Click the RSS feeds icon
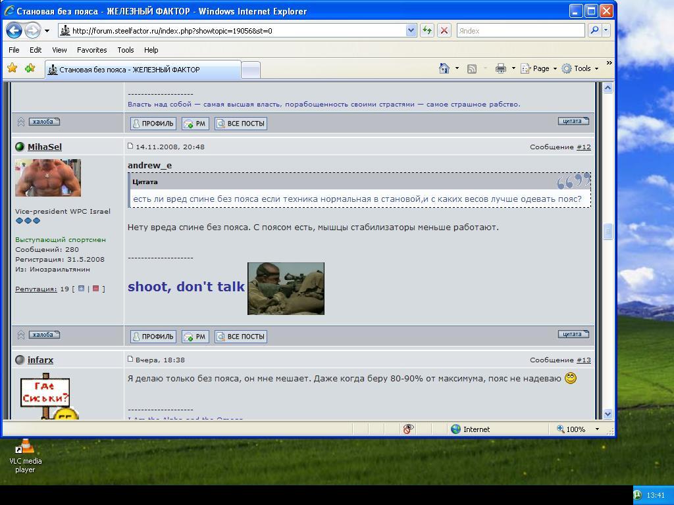Screen dimensions: 674x505 click(471, 68)
